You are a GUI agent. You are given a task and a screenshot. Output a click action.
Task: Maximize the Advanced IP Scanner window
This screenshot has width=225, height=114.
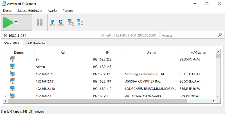[x=207, y=4]
